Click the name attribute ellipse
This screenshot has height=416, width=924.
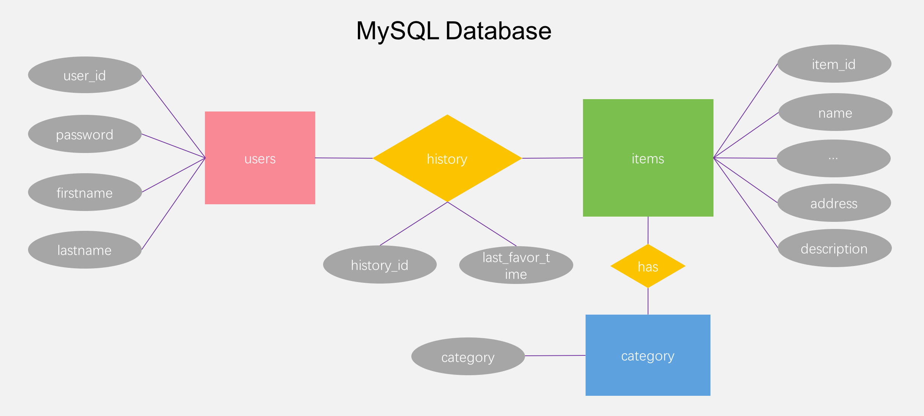click(x=835, y=112)
